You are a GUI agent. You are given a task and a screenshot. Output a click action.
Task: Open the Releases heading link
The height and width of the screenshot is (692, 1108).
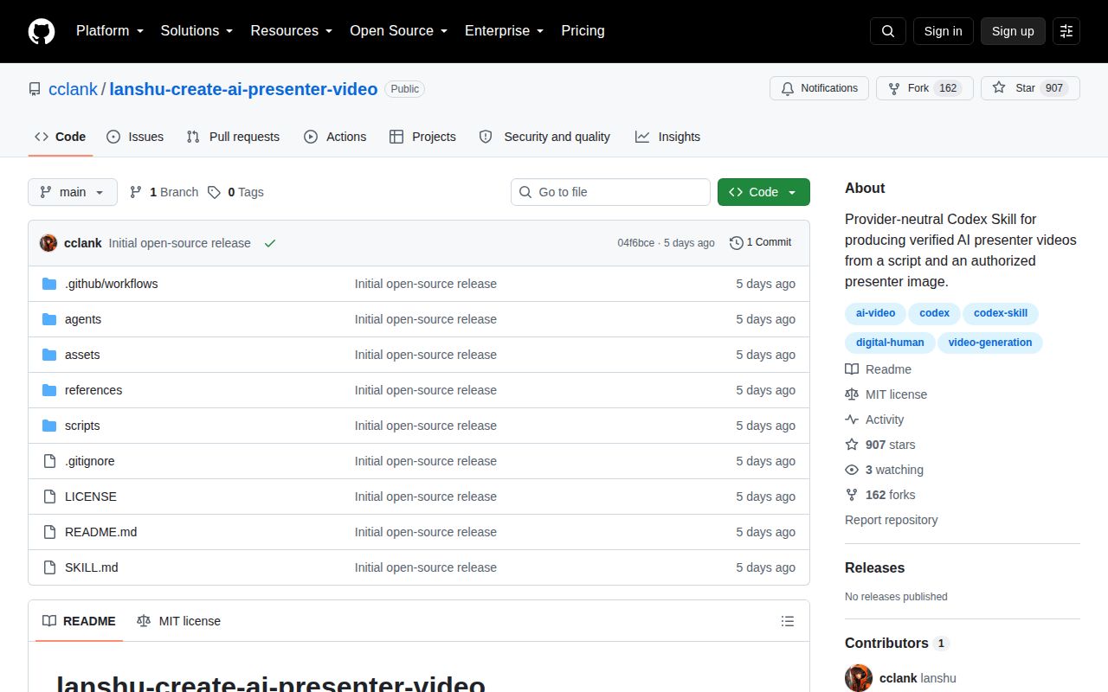[x=874, y=568]
